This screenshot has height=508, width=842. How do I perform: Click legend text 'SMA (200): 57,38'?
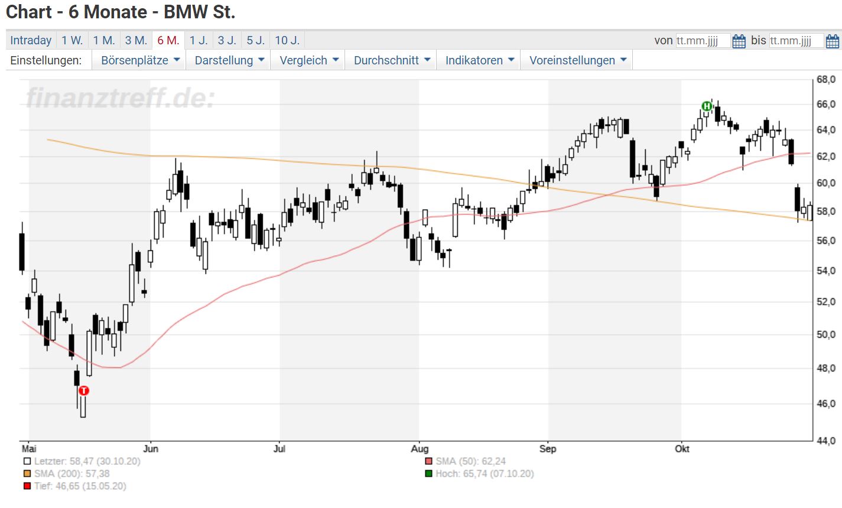(x=72, y=474)
